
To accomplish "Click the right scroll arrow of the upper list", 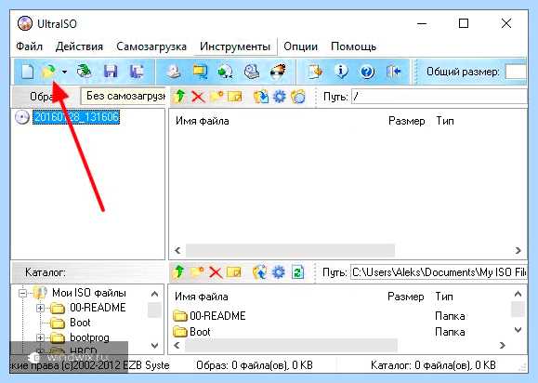I will tap(518, 250).
